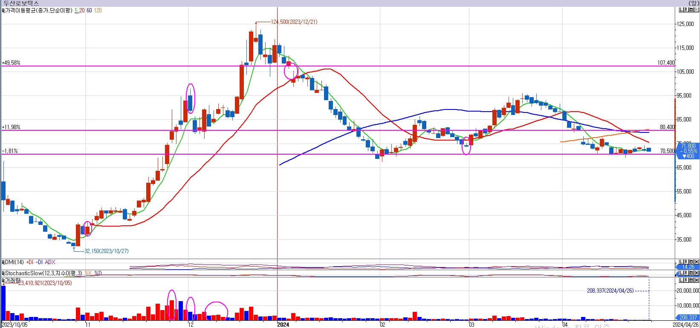Click the +49.58% line label
This screenshot has height=328, width=700.
click(x=11, y=63)
